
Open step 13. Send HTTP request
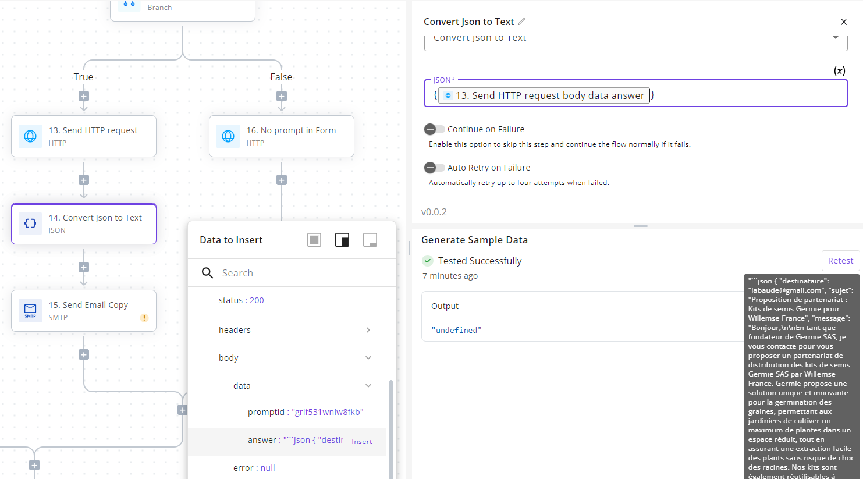coord(84,136)
